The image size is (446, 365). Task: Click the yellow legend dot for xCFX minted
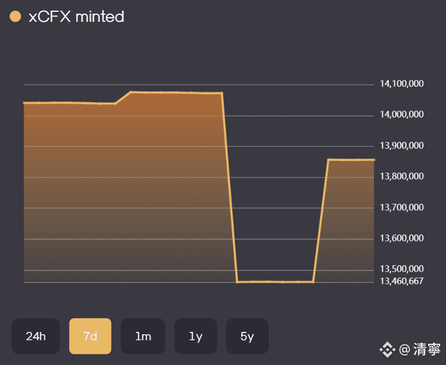coord(15,17)
